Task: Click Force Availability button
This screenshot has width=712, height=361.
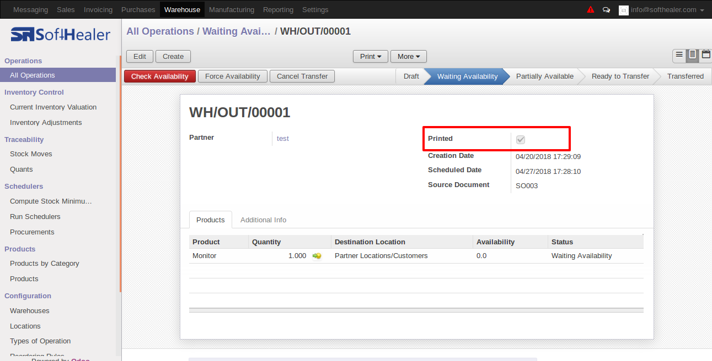Action: tap(233, 76)
